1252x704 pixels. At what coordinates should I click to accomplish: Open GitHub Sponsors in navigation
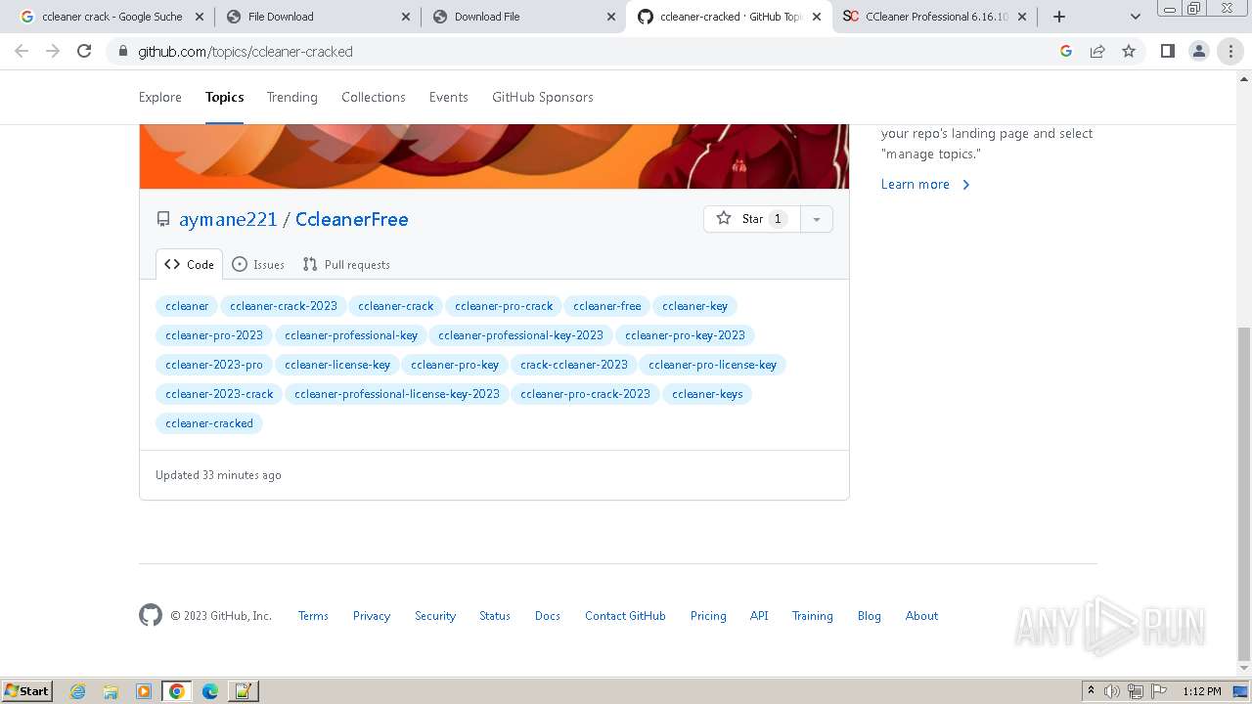[543, 97]
